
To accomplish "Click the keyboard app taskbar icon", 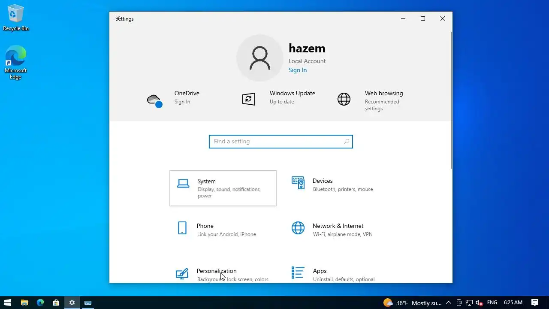I will click(88, 303).
